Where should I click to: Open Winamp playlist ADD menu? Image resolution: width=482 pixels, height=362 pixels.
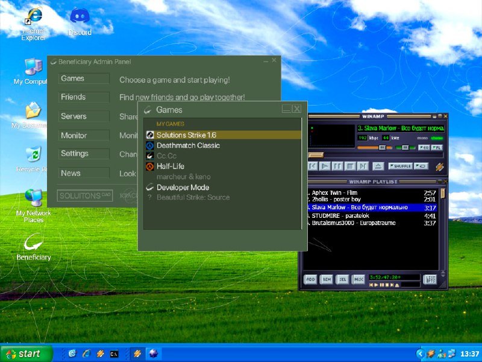point(310,279)
